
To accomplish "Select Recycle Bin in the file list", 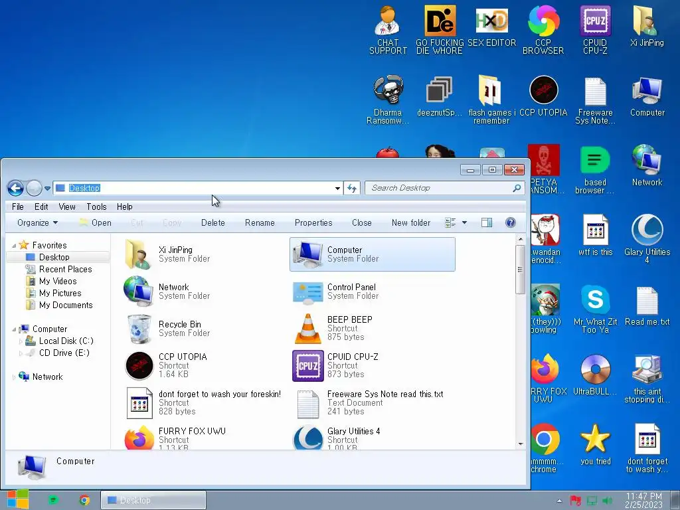I will pos(169,329).
